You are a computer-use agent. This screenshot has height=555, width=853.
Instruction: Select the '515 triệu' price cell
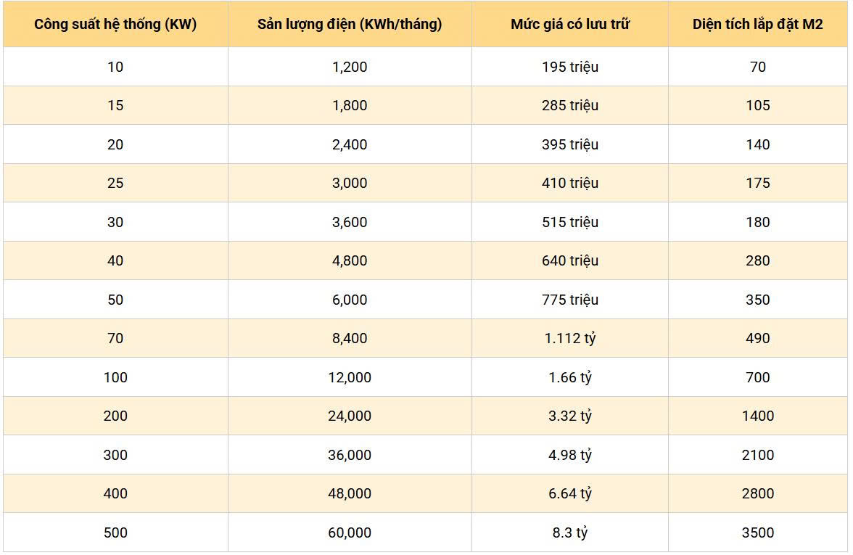click(x=570, y=222)
